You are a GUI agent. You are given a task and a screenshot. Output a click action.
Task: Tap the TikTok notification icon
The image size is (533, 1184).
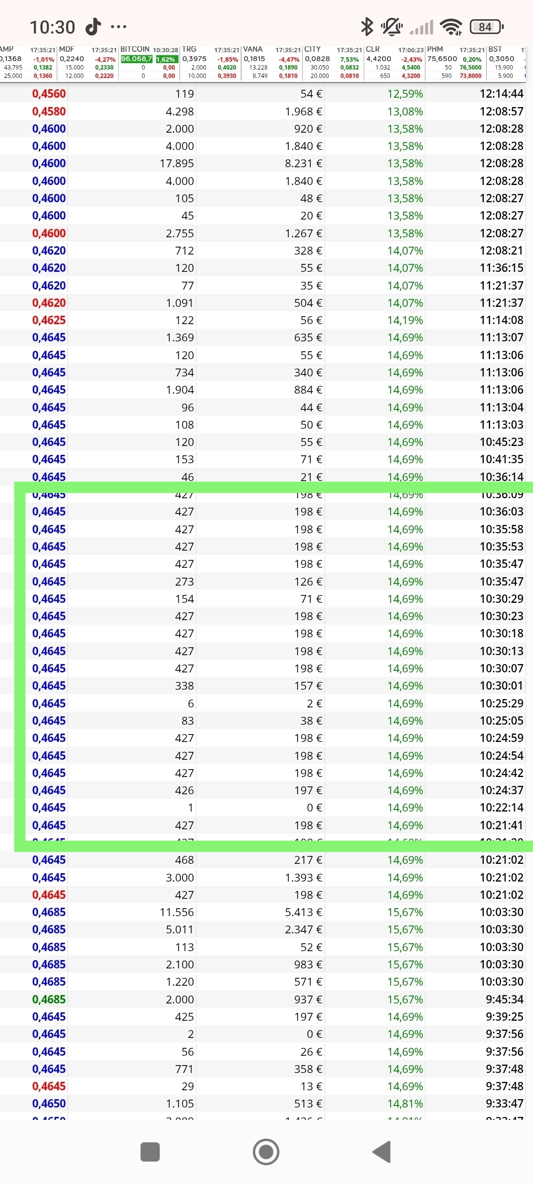93,27
